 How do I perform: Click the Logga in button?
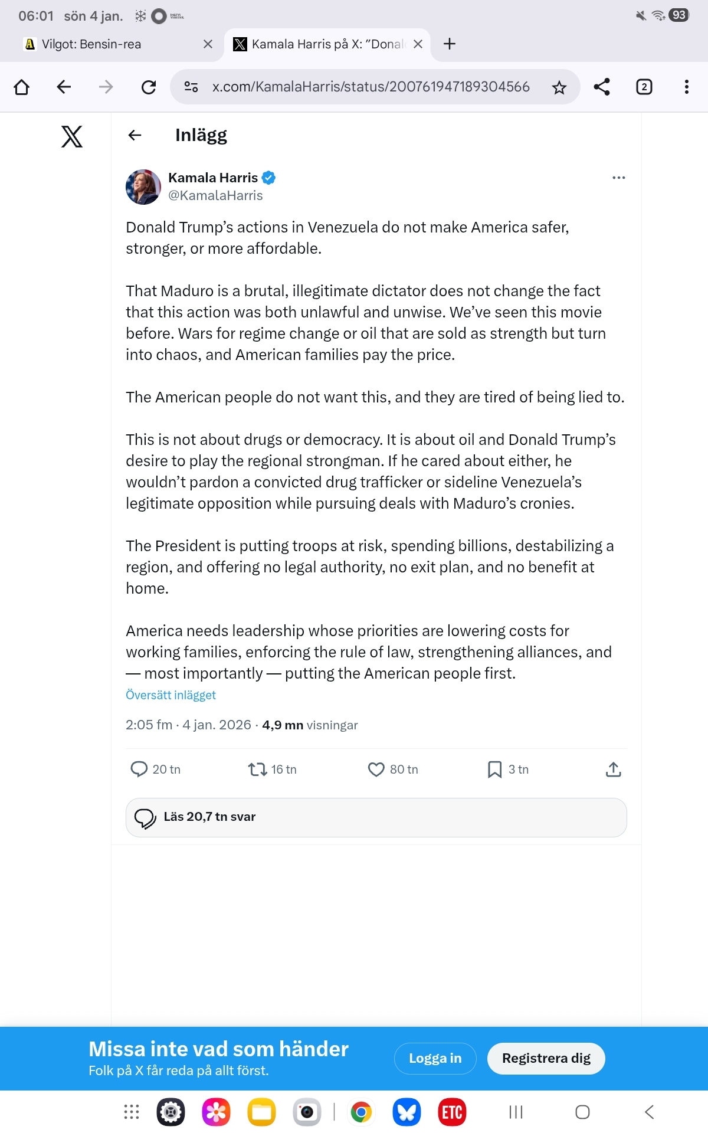435,1058
